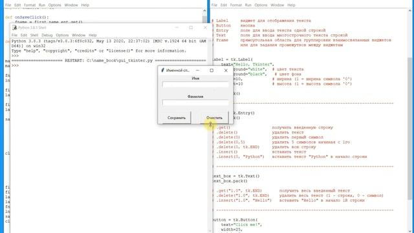Open Edit menu in right editor window

[224, 5]
